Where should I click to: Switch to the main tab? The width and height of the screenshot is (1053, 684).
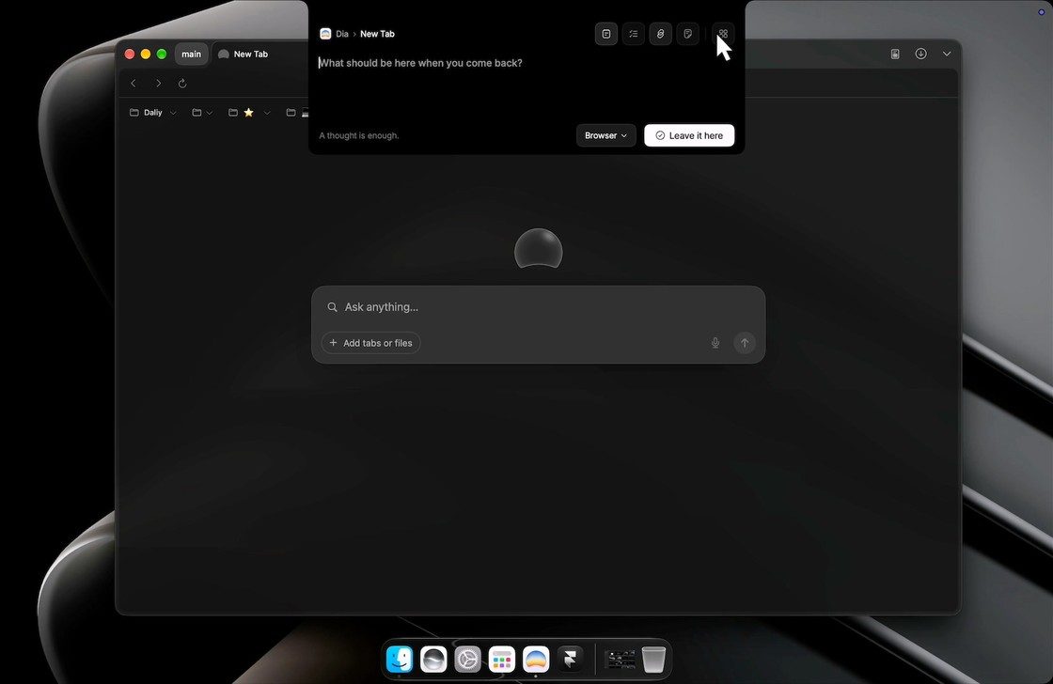(x=192, y=54)
